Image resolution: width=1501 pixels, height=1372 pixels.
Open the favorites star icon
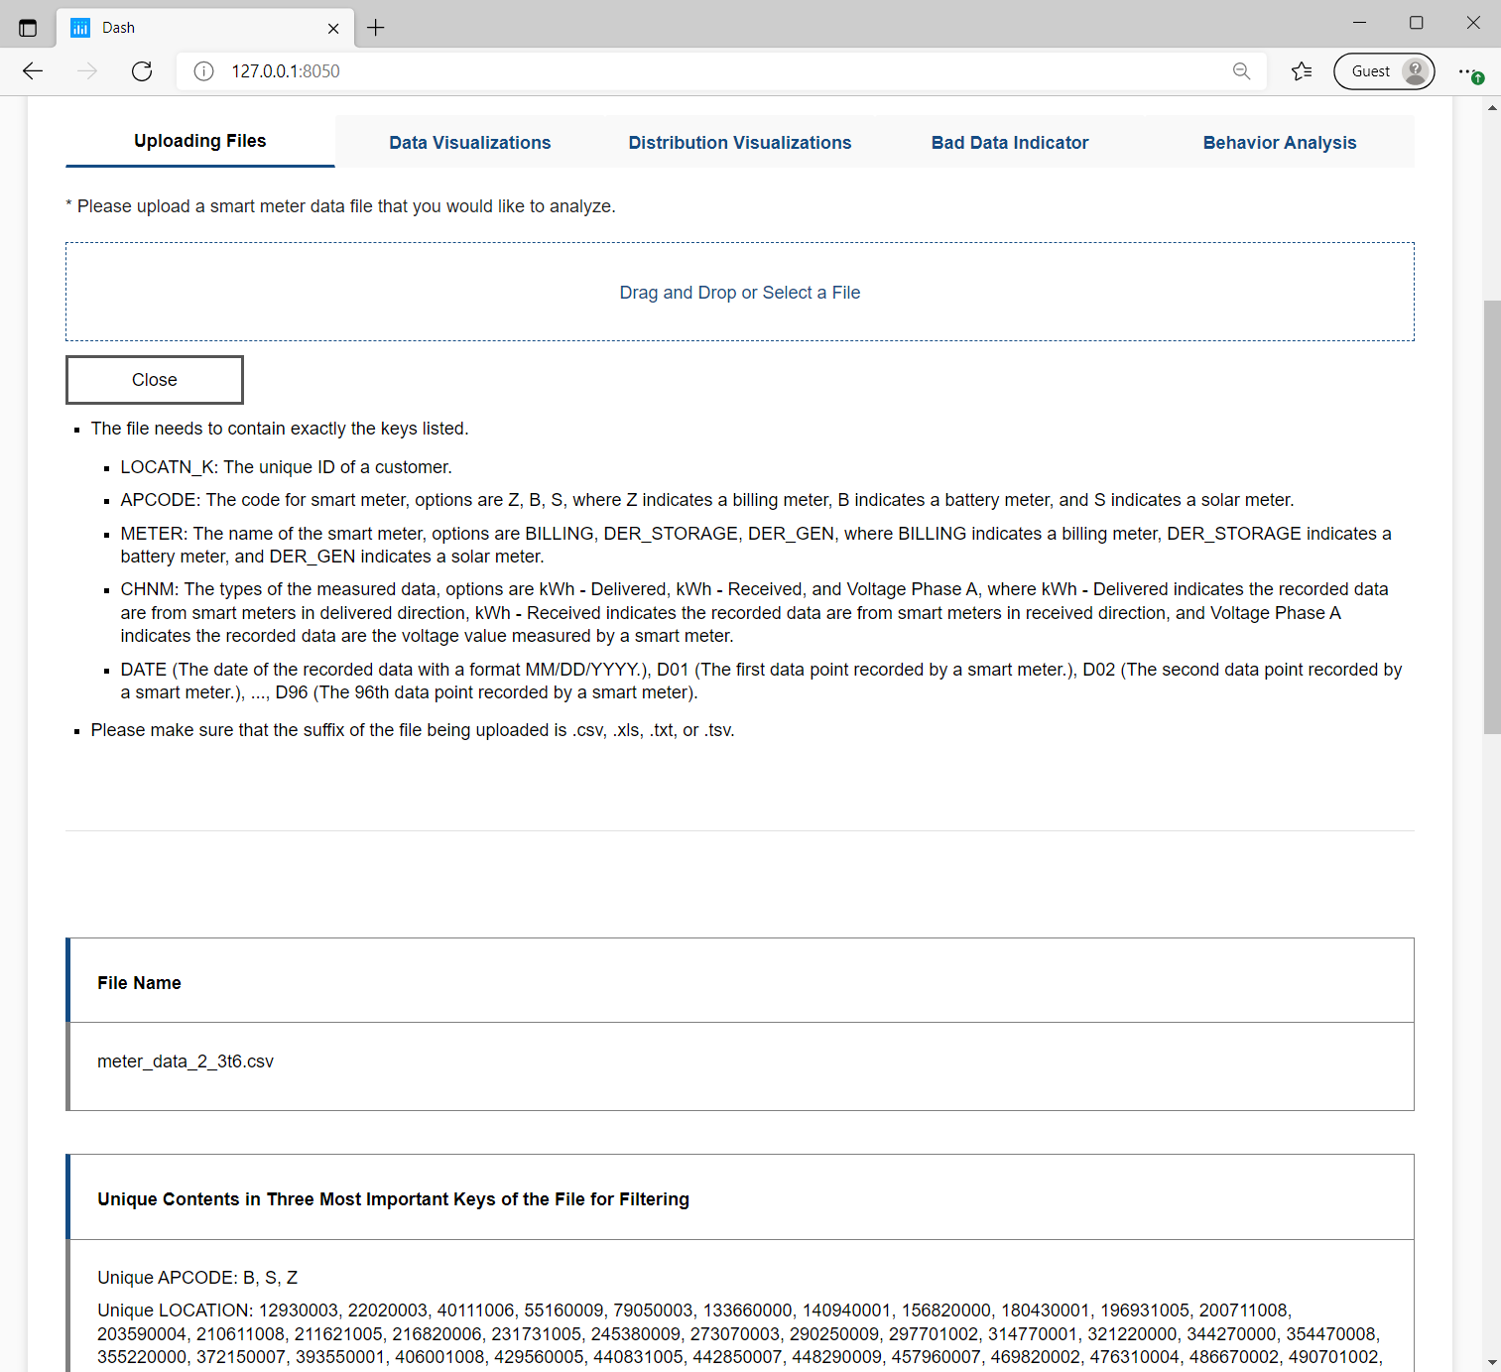(1302, 71)
